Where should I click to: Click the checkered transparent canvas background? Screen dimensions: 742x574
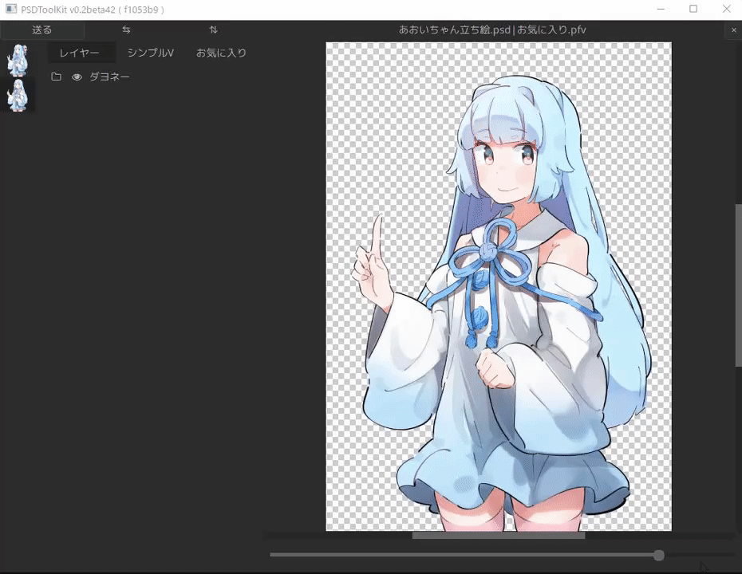(359, 478)
